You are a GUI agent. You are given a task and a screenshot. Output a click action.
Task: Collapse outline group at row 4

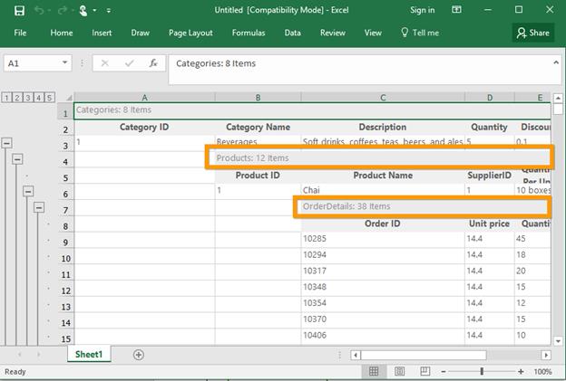[17, 158]
